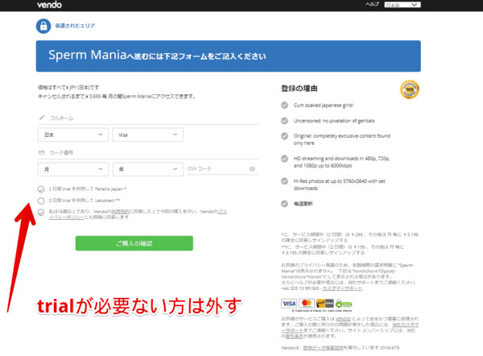
Task: Click check icon beside Hi Res photos
Action: point(285,181)
